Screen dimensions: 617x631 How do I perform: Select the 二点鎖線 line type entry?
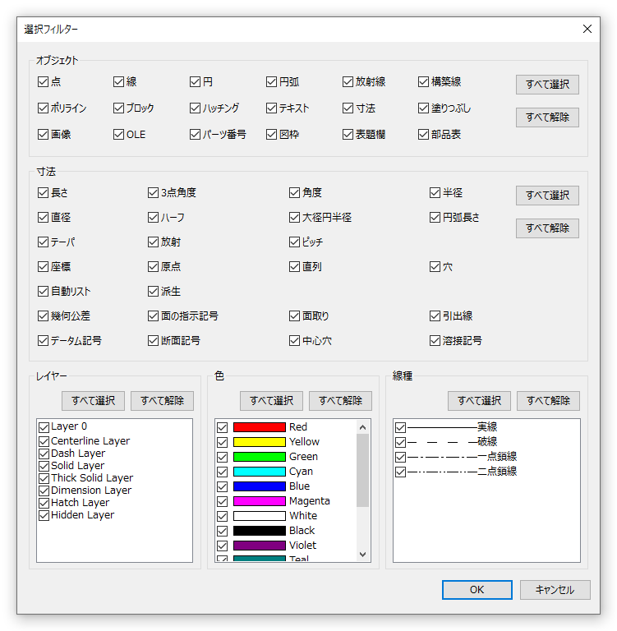pos(462,472)
